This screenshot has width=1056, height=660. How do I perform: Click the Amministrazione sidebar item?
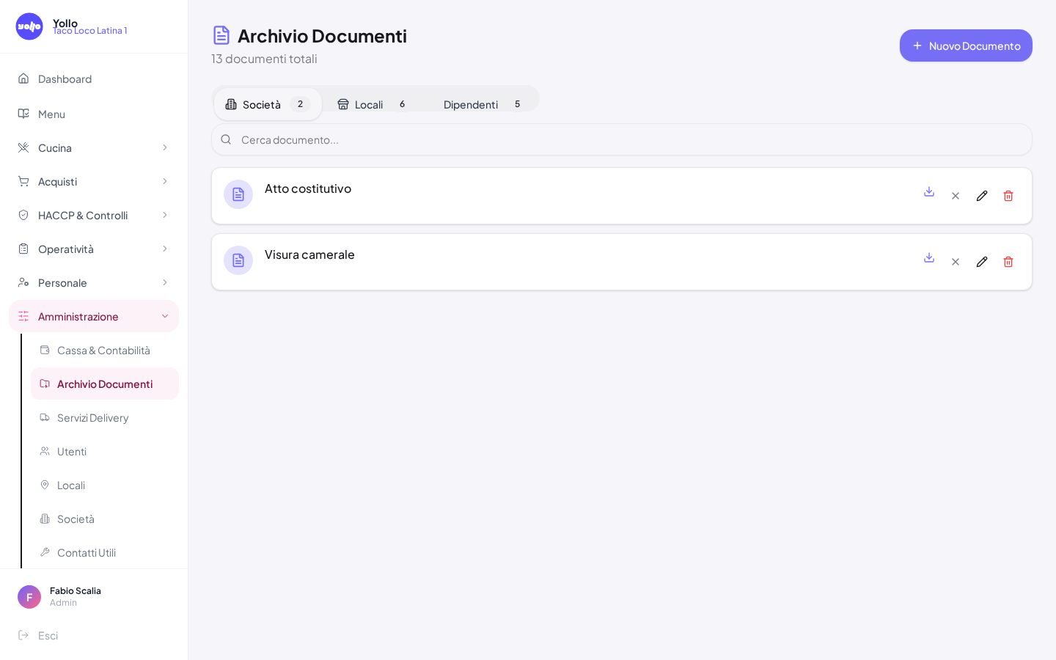94,316
